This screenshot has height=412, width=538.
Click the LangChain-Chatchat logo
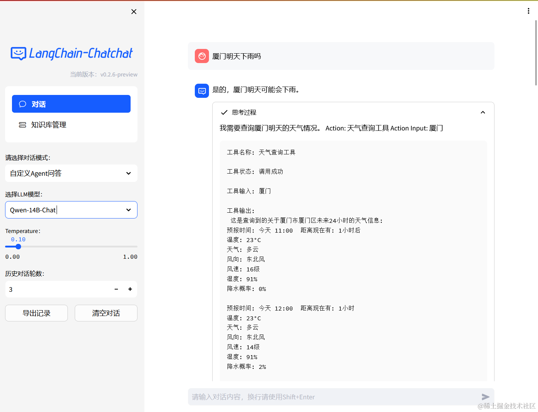(72, 54)
